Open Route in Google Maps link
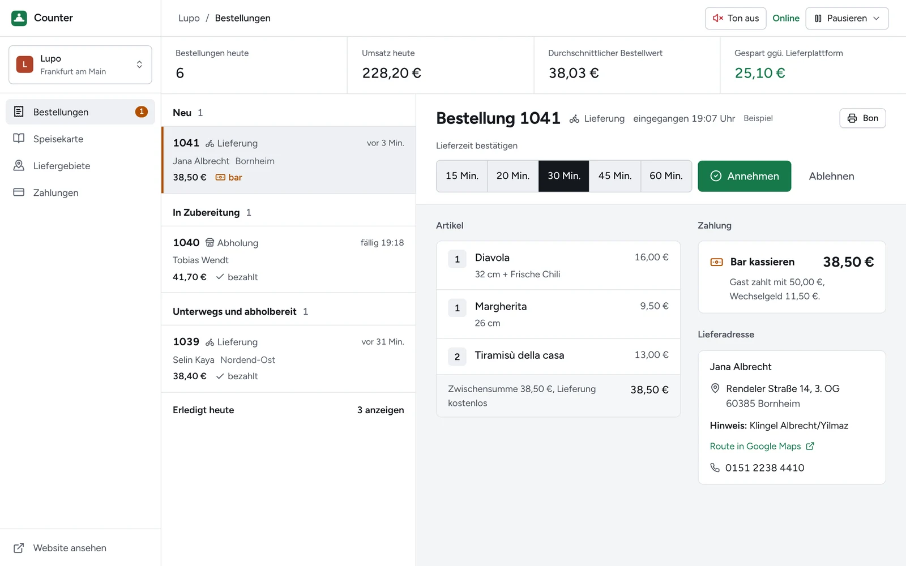906x566 pixels. [x=762, y=446]
